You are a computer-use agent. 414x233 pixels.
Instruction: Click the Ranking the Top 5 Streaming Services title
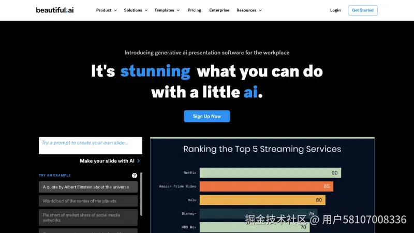click(262, 149)
